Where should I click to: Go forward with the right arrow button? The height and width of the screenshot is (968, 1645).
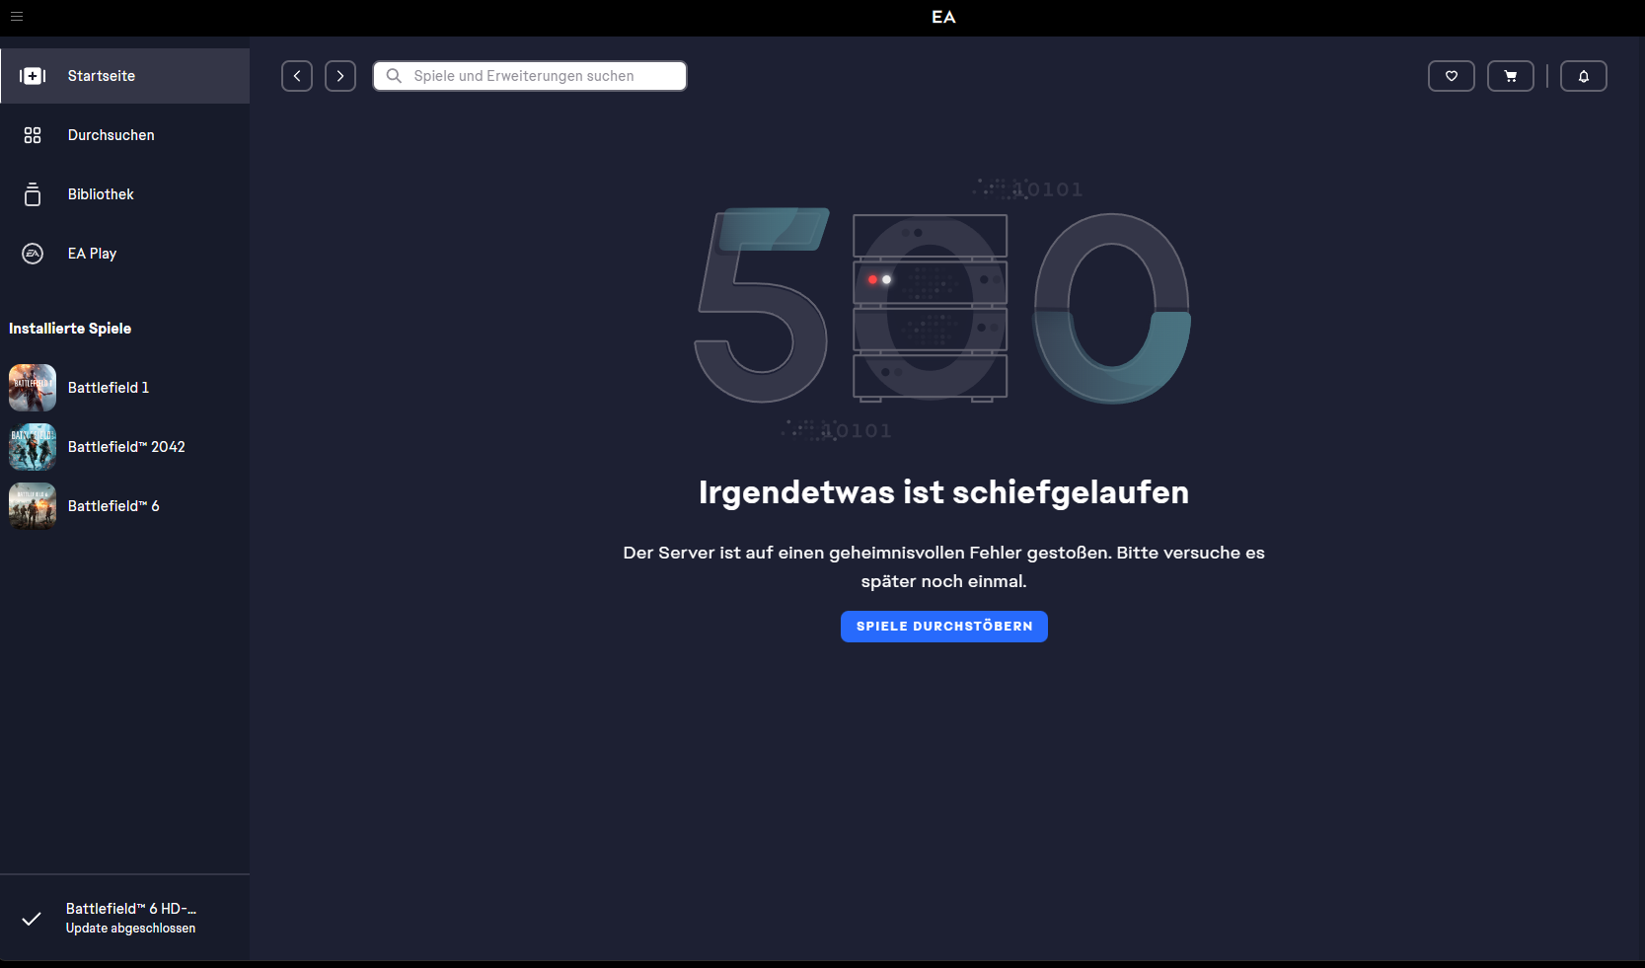[340, 76]
